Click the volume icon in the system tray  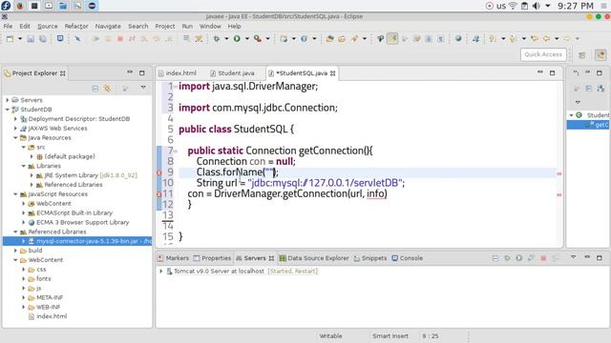[537, 6]
